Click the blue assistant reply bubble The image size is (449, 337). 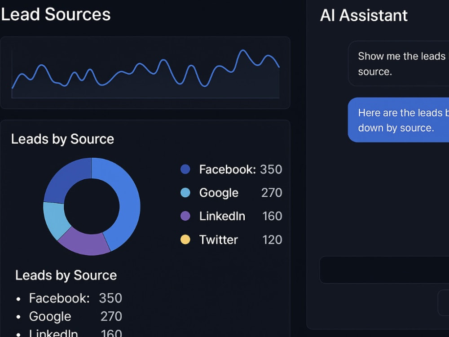coord(398,120)
